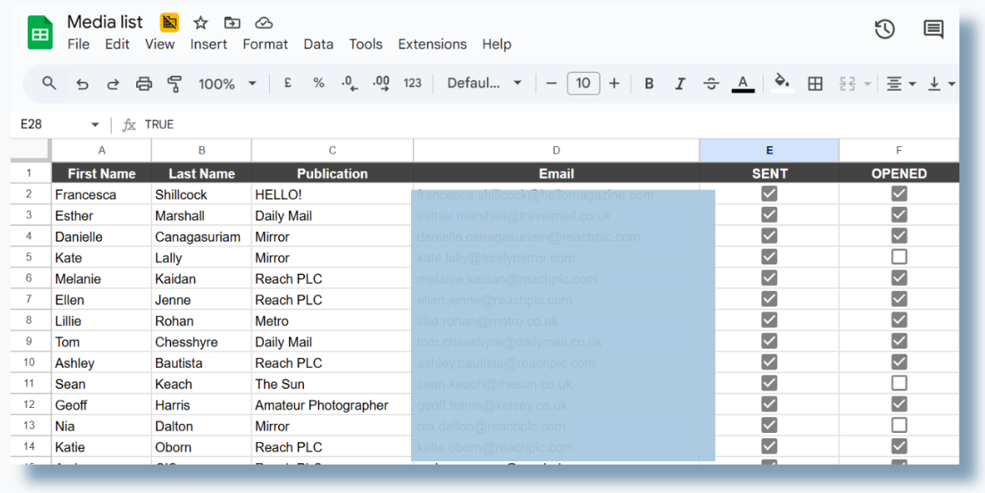The width and height of the screenshot is (985, 493).
Task: Print the spreadsheet
Action: point(145,83)
